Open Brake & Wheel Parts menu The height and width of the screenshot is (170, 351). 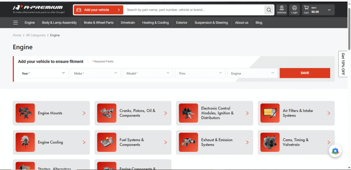99,23
